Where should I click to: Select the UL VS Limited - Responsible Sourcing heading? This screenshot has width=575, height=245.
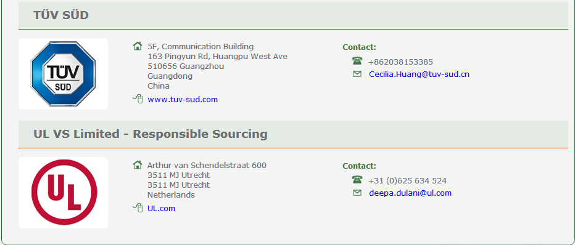click(x=151, y=134)
